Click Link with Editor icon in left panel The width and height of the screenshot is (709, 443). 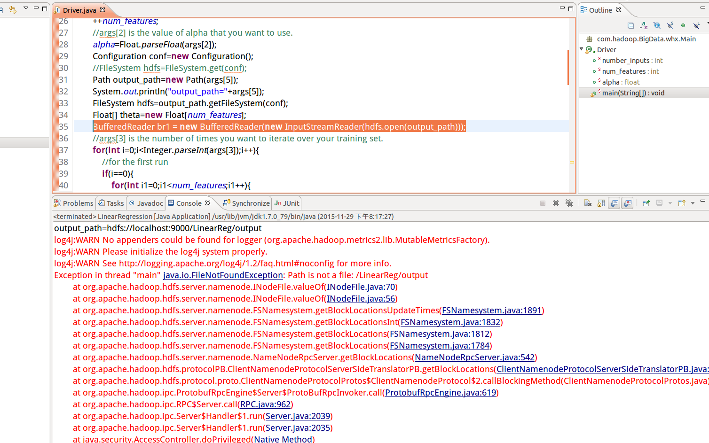pyautogui.click(x=13, y=9)
